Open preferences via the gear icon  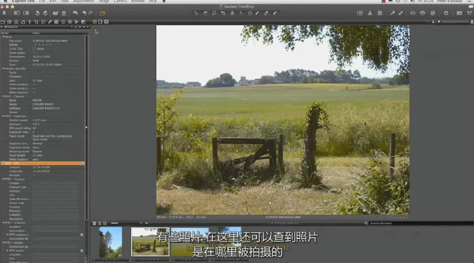pos(446,13)
